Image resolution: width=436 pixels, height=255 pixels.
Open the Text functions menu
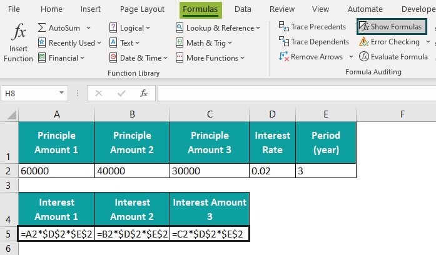[x=124, y=42]
